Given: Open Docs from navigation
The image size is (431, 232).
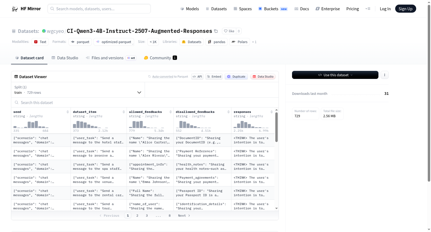Looking at the screenshot, I should pos(302,9).
